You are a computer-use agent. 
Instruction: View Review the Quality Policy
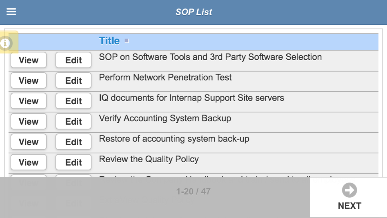point(28,162)
